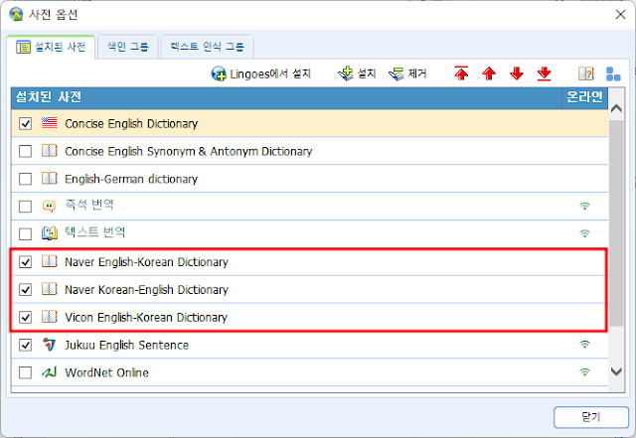Click the 제거 remove button

click(407, 73)
